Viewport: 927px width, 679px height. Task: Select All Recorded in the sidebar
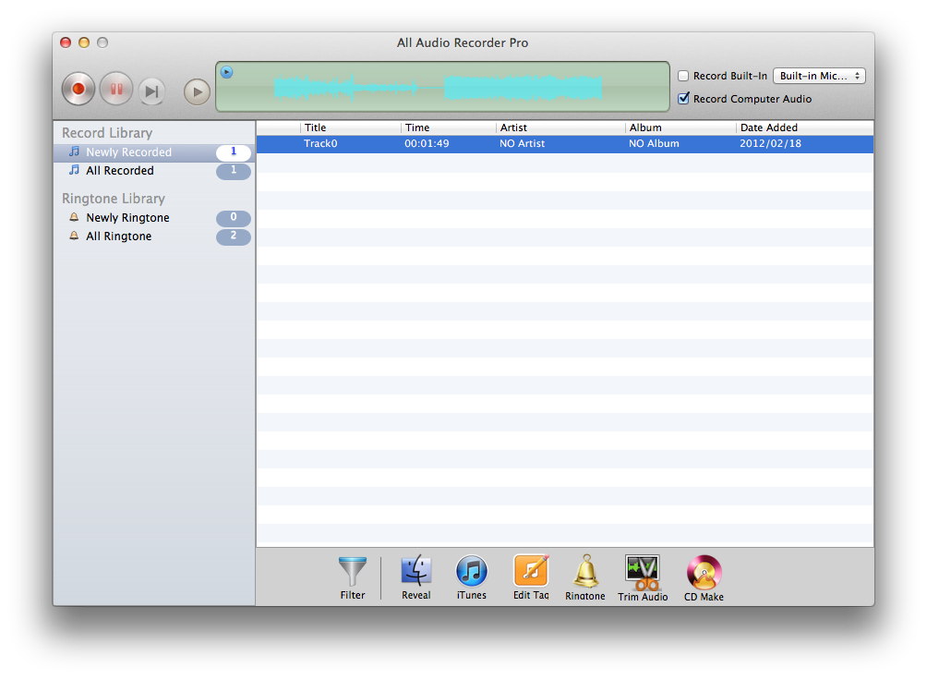tap(154, 170)
